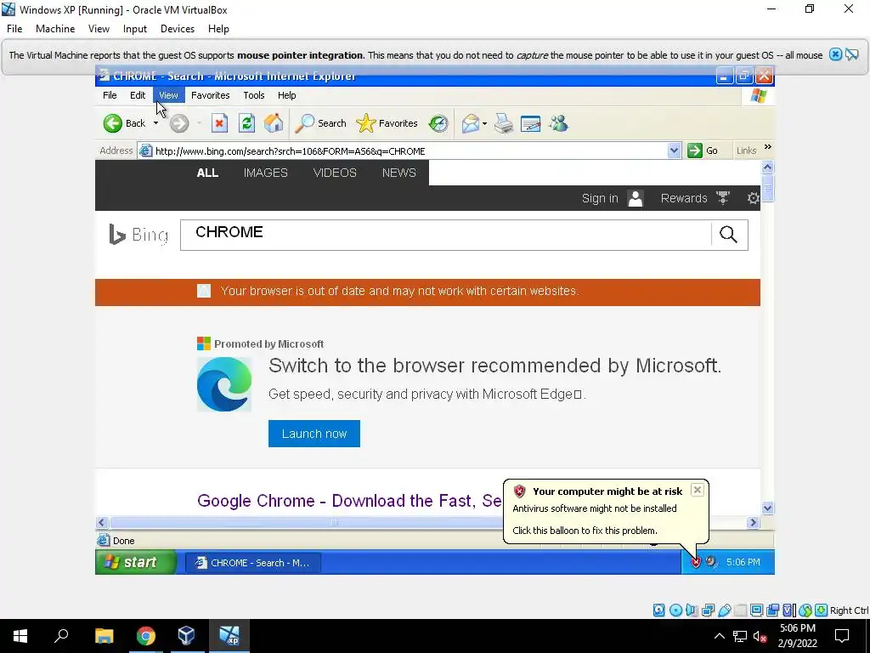Open the XP start button

[137, 563]
